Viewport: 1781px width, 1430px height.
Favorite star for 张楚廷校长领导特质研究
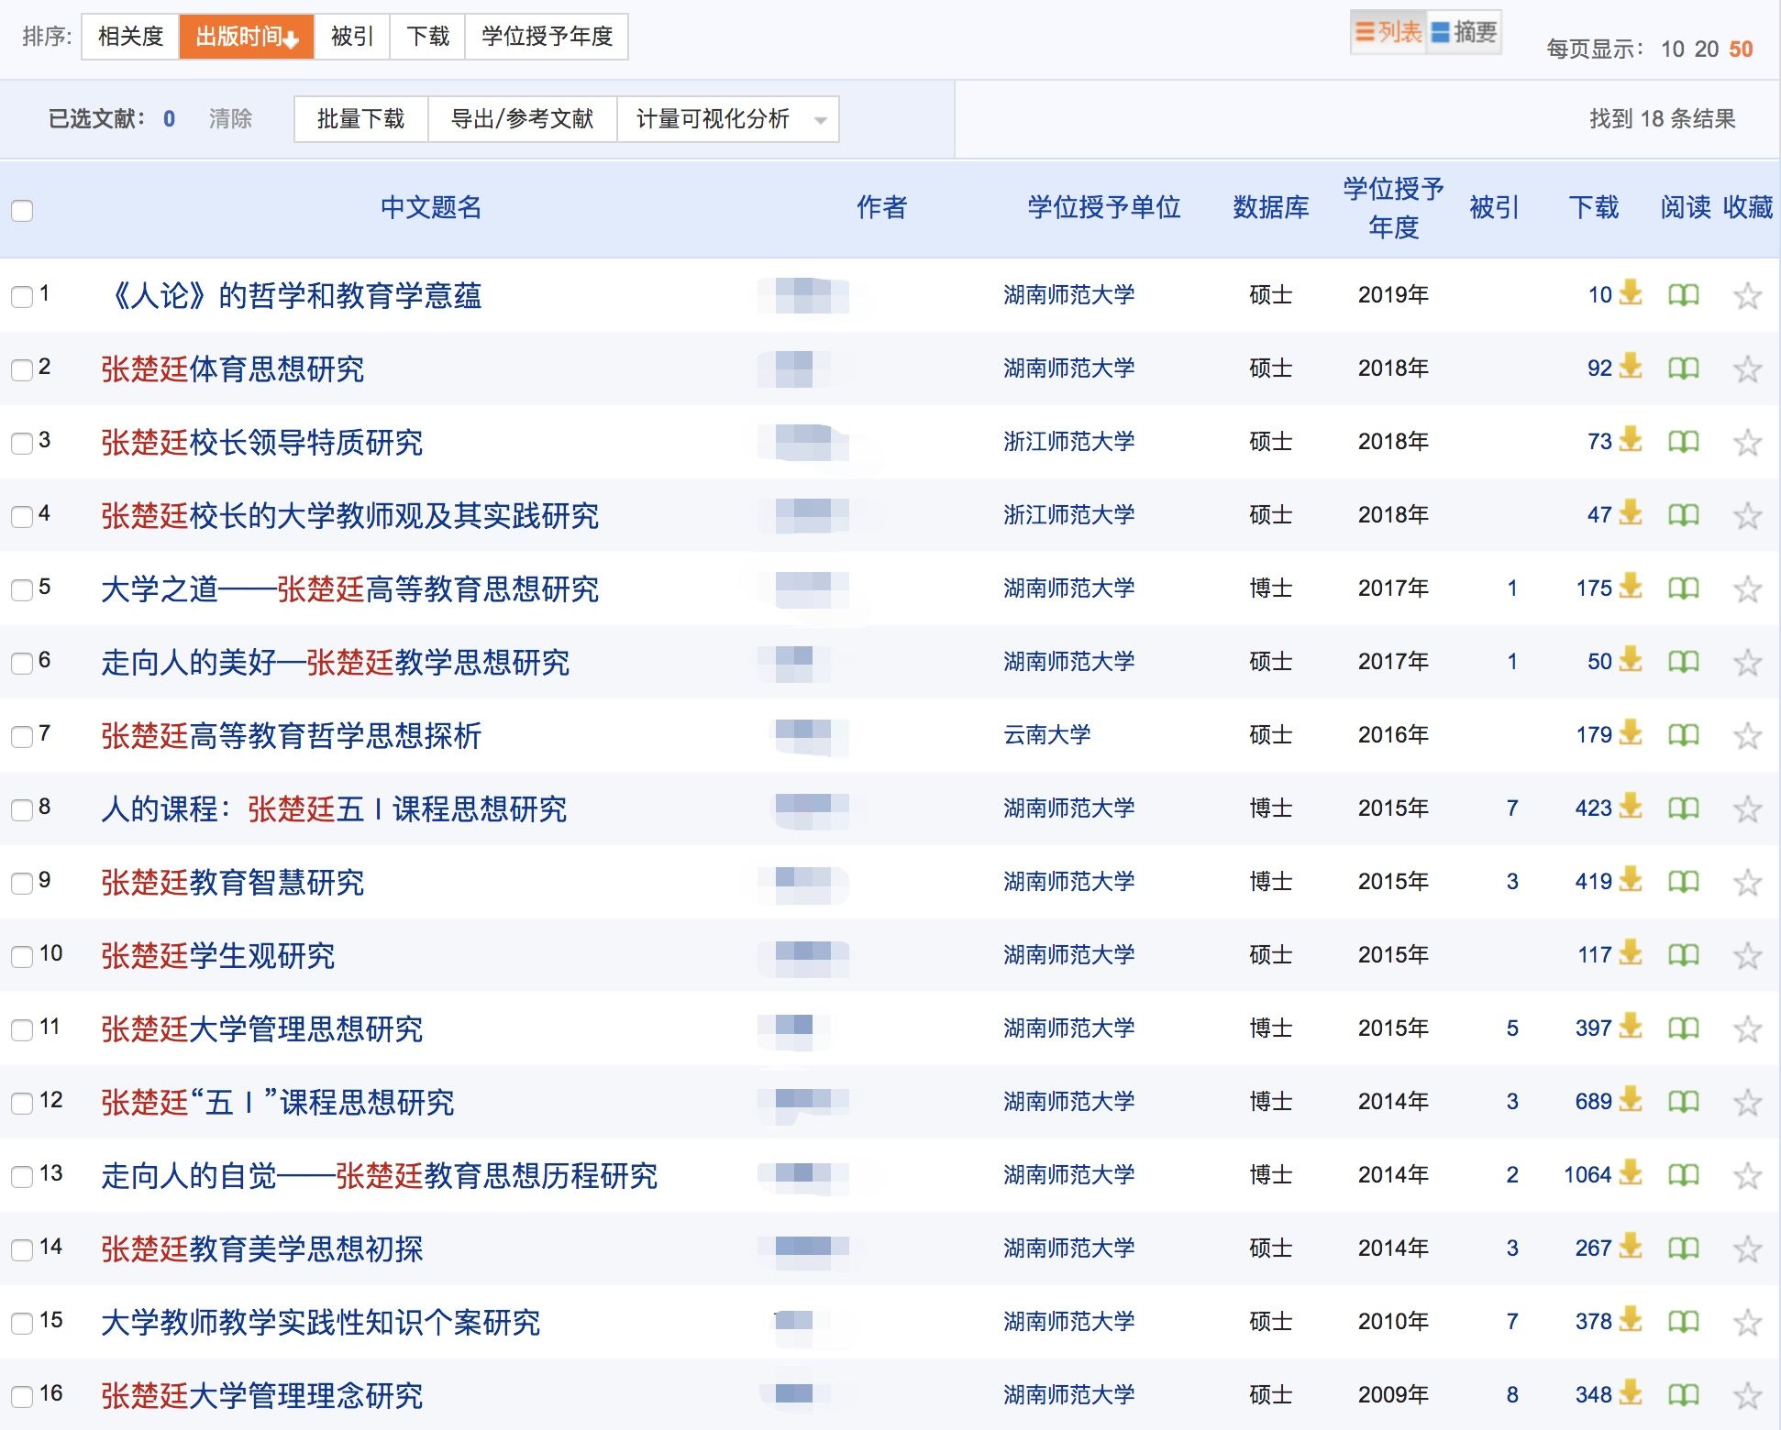pyautogui.click(x=1747, y=443)
